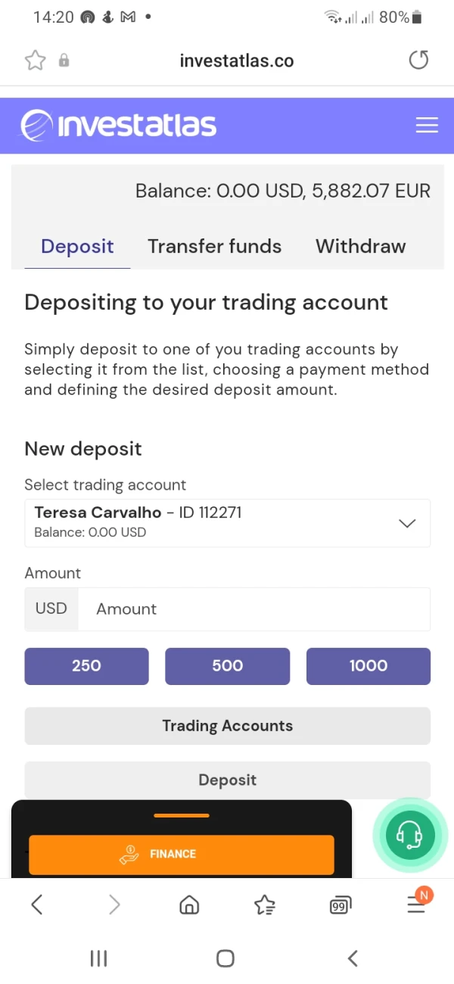Open the browser tabs counter

coord(340,904)
